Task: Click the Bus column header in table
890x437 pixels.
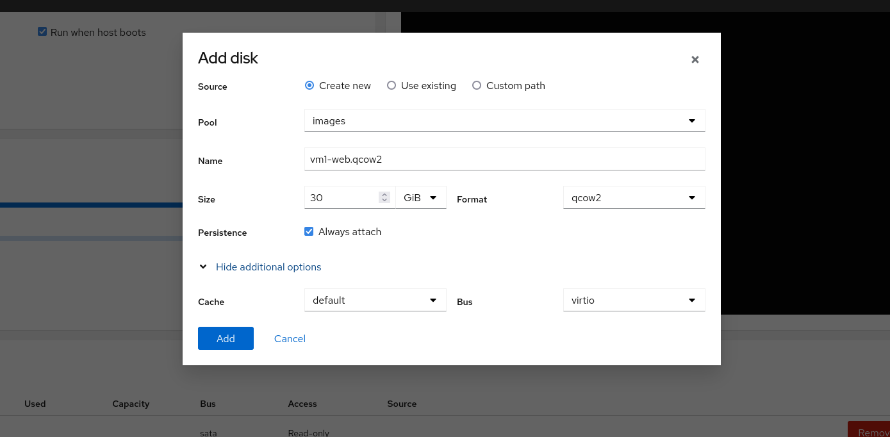Action: 208,404
